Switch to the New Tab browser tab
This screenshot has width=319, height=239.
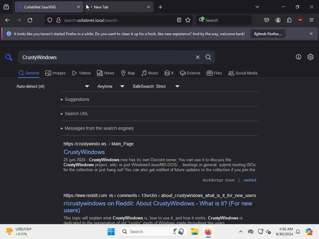point(119,7)
